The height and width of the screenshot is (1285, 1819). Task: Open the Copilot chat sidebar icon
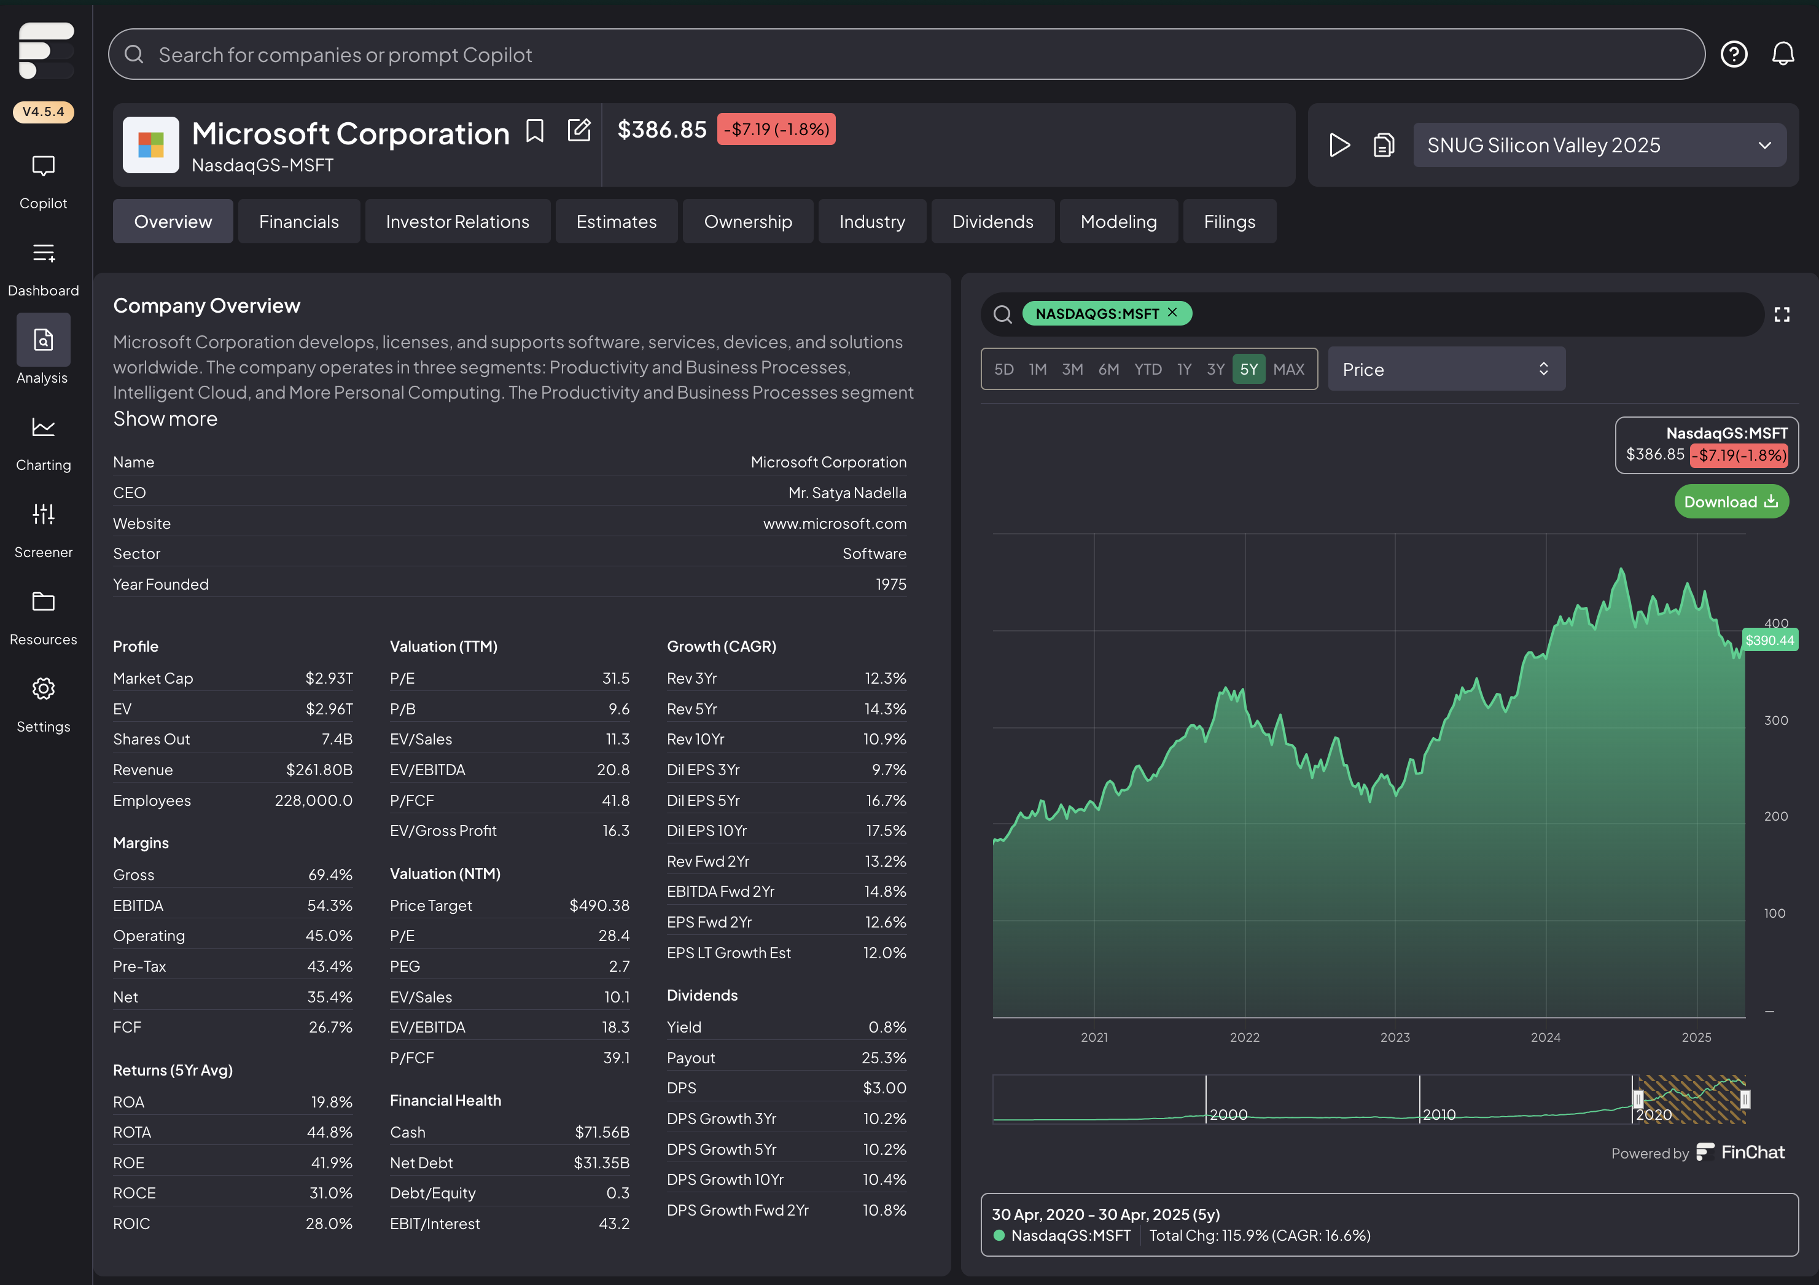43,166
